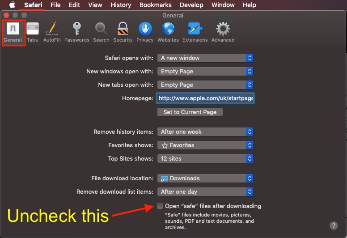Open the History menu
347x238 pixels.
tap(121, 5)
